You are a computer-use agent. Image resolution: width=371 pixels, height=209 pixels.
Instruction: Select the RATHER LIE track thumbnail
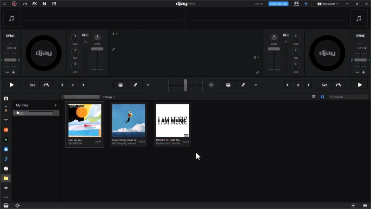(x=173, y=120)
